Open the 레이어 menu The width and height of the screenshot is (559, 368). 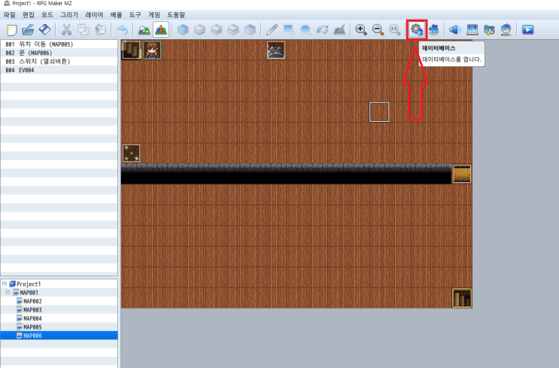[94, 14]
